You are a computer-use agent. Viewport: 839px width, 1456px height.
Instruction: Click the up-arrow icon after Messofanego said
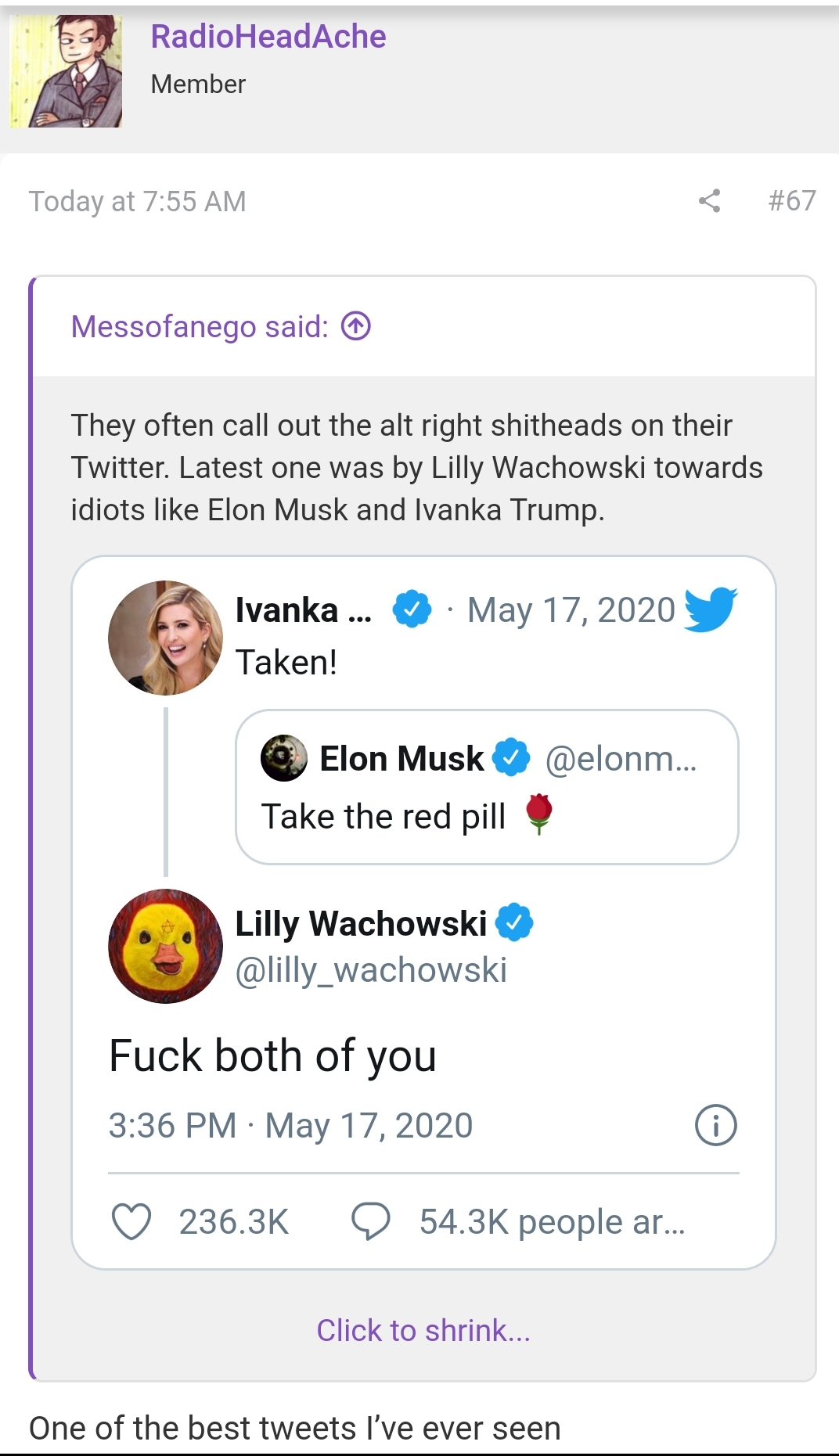pos(356,326)
